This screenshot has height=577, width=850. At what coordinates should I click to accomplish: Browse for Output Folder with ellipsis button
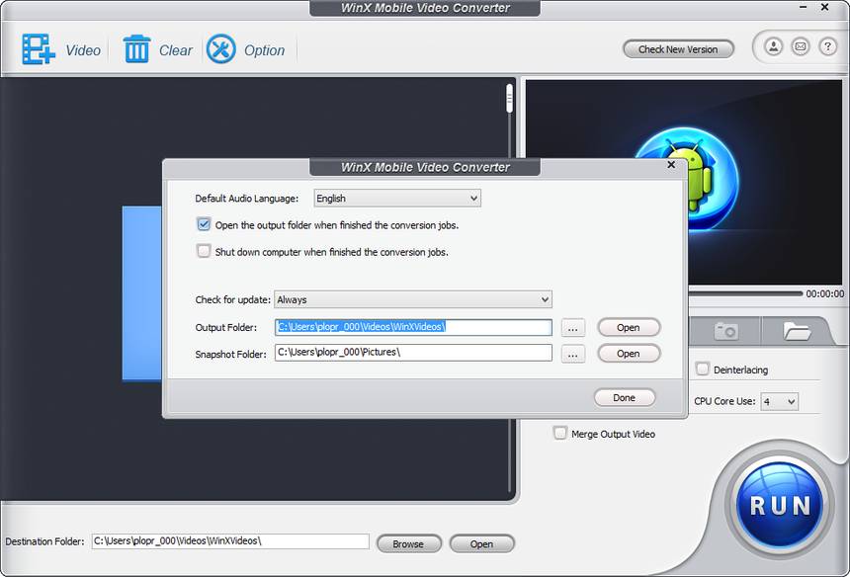coord(573,328)
